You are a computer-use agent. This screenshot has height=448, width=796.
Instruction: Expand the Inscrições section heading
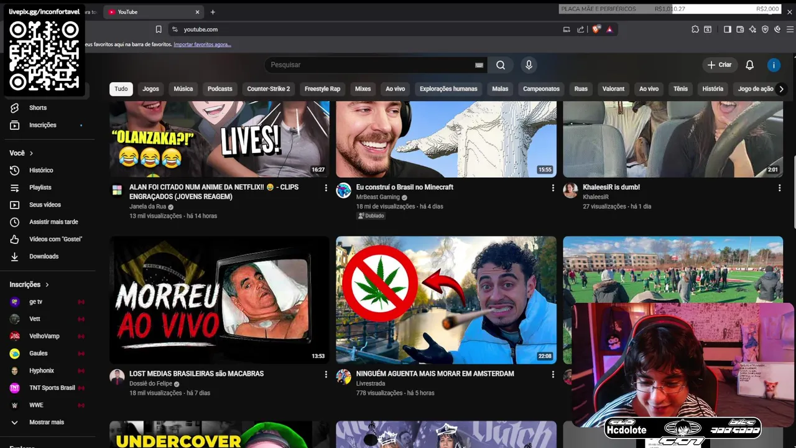[x=29, y=284]
